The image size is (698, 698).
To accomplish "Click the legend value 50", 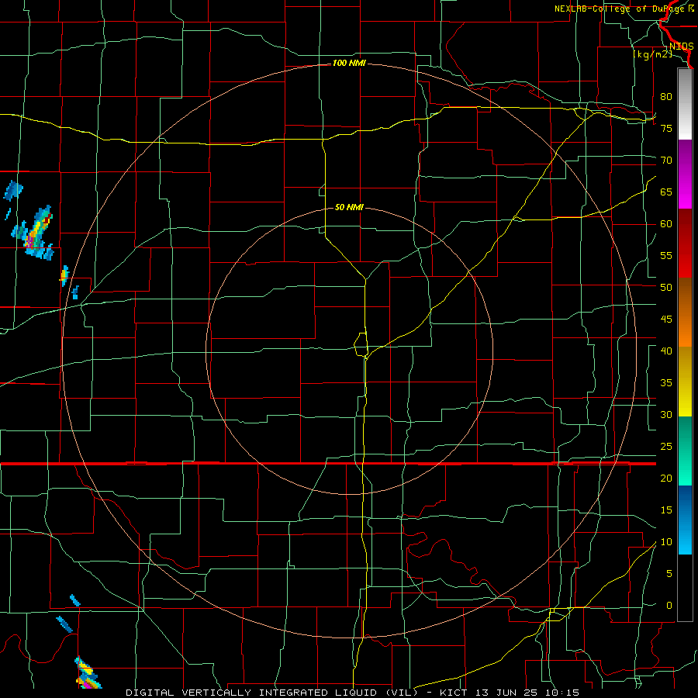I will click(x=666, y=287).
